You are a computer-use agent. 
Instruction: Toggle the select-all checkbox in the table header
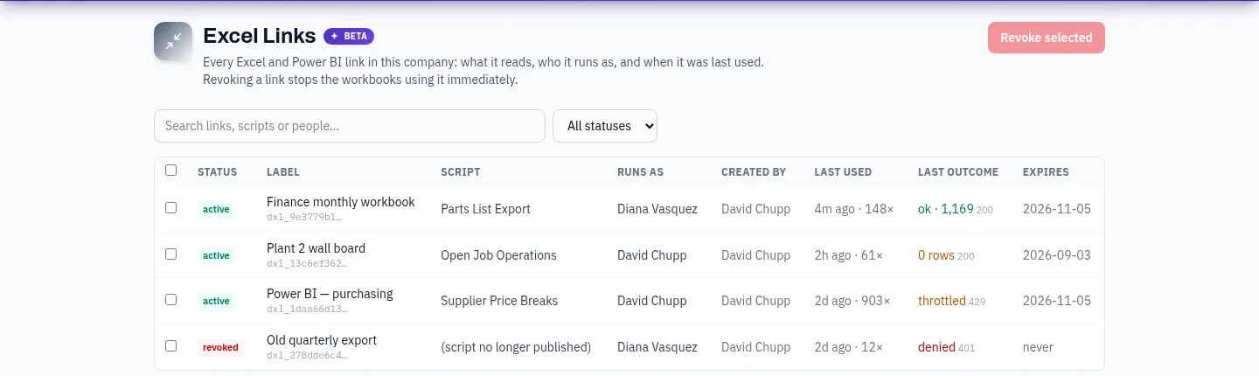[x=170, y=171]
